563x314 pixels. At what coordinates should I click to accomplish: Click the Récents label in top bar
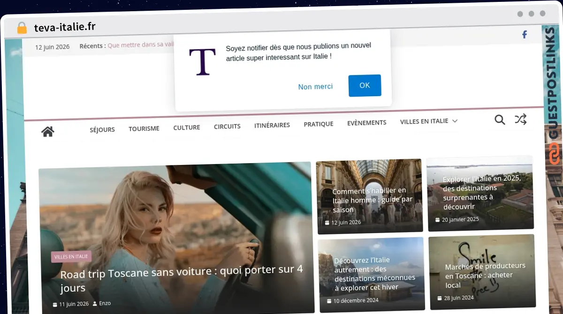92,46
